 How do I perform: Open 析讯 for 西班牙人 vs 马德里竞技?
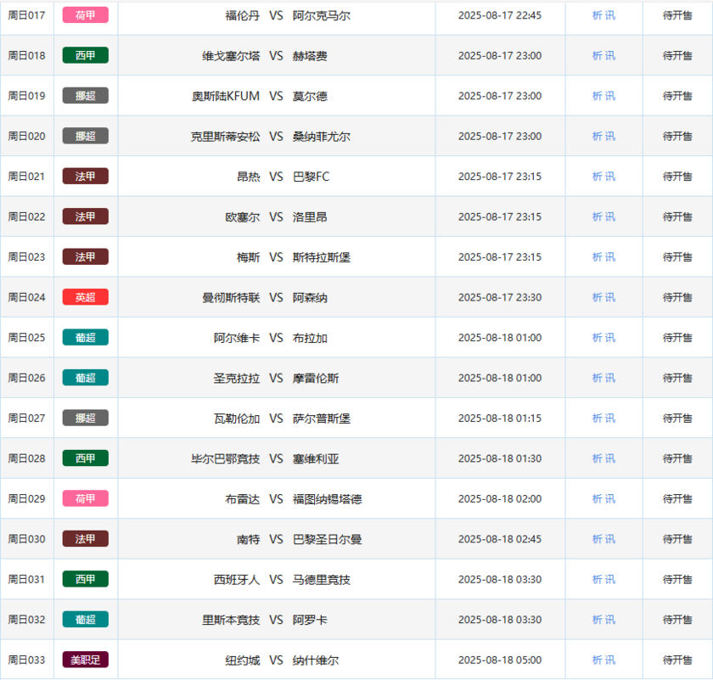click(x=604, y=579)
